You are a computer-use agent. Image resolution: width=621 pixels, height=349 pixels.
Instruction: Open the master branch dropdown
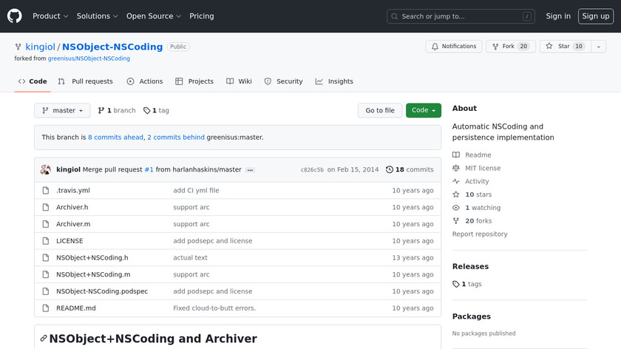[62, 110]
